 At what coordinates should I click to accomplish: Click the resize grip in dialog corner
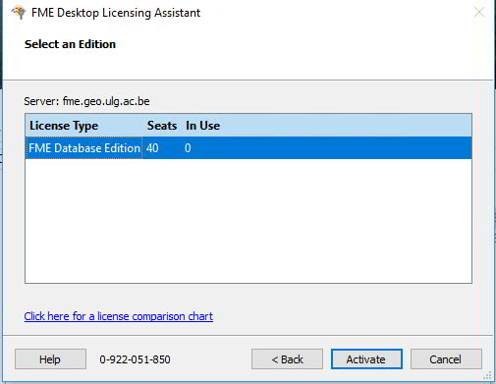pyautogui.click(x=487, y=375)
